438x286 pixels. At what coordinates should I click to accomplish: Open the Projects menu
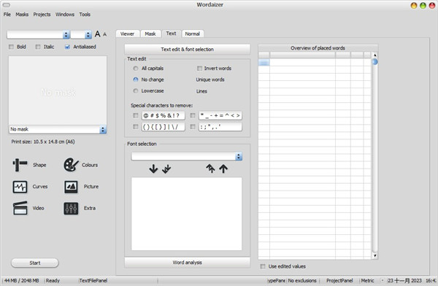[42, 15]
